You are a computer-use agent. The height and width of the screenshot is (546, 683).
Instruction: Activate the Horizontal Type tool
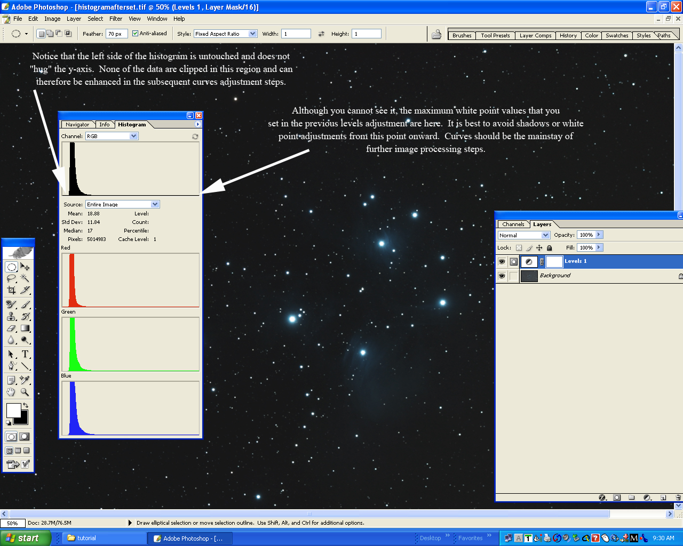click(25, 354)
